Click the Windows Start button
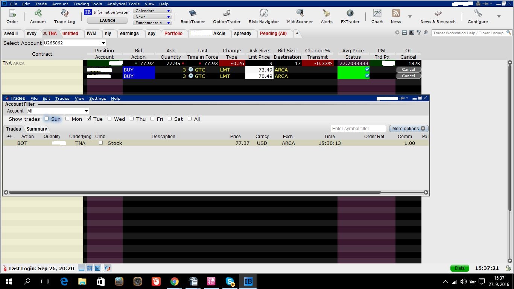The width and height of the screenshot is (514, 289). tap(9, 281)
